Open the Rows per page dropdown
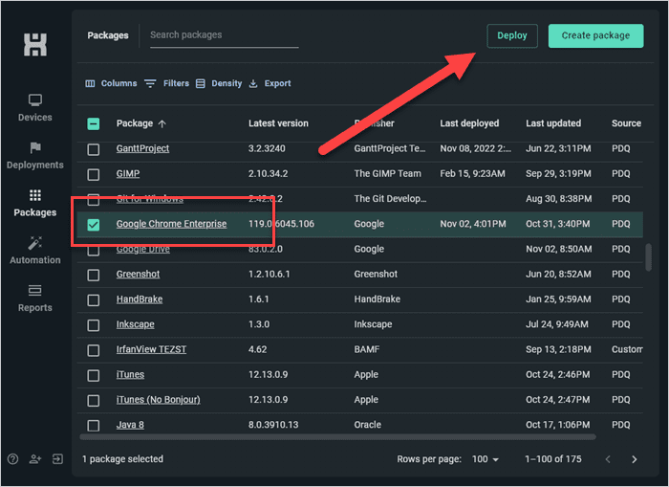The height and width of the screenshot is (487, 669). [x=486, y=459]
